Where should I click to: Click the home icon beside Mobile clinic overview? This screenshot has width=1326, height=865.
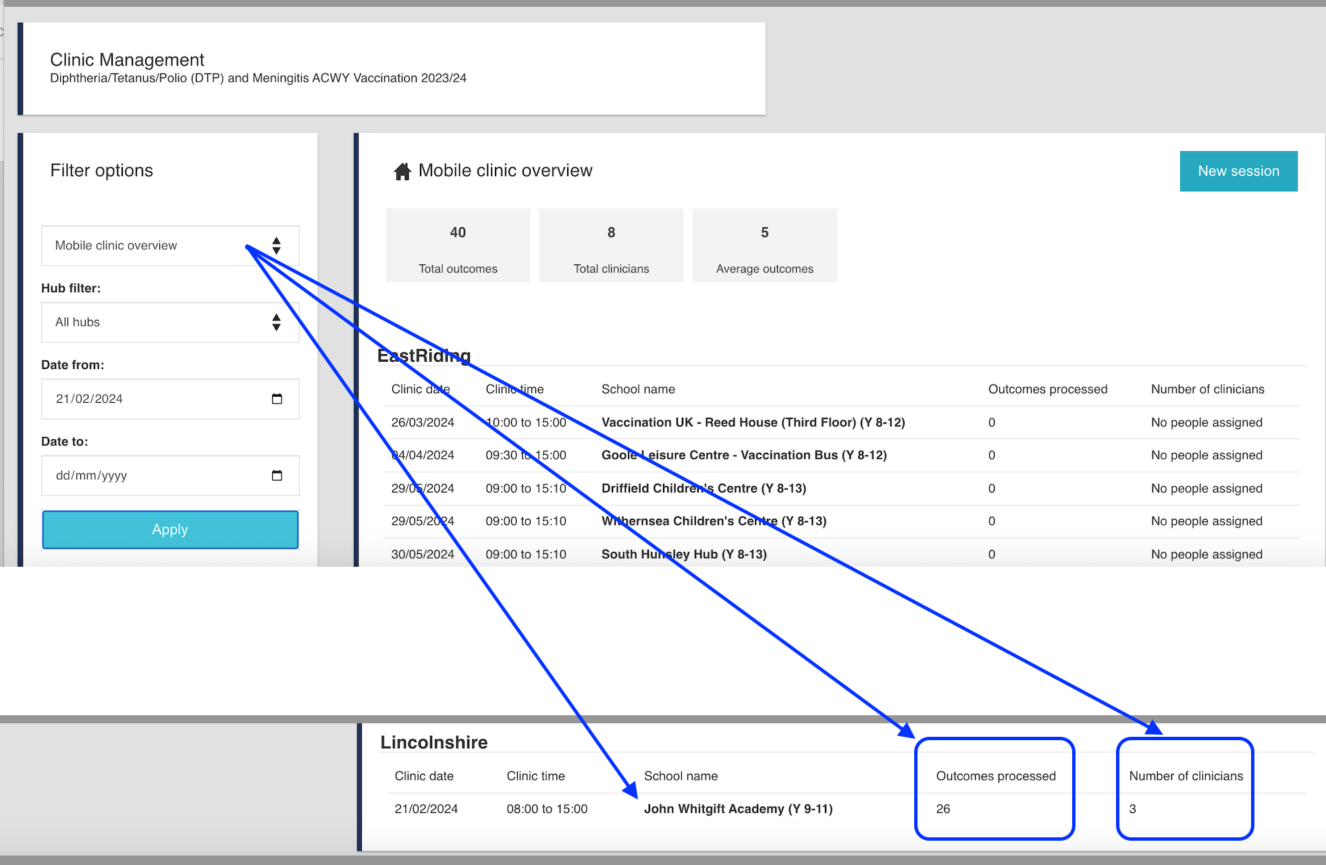[402, 171]
